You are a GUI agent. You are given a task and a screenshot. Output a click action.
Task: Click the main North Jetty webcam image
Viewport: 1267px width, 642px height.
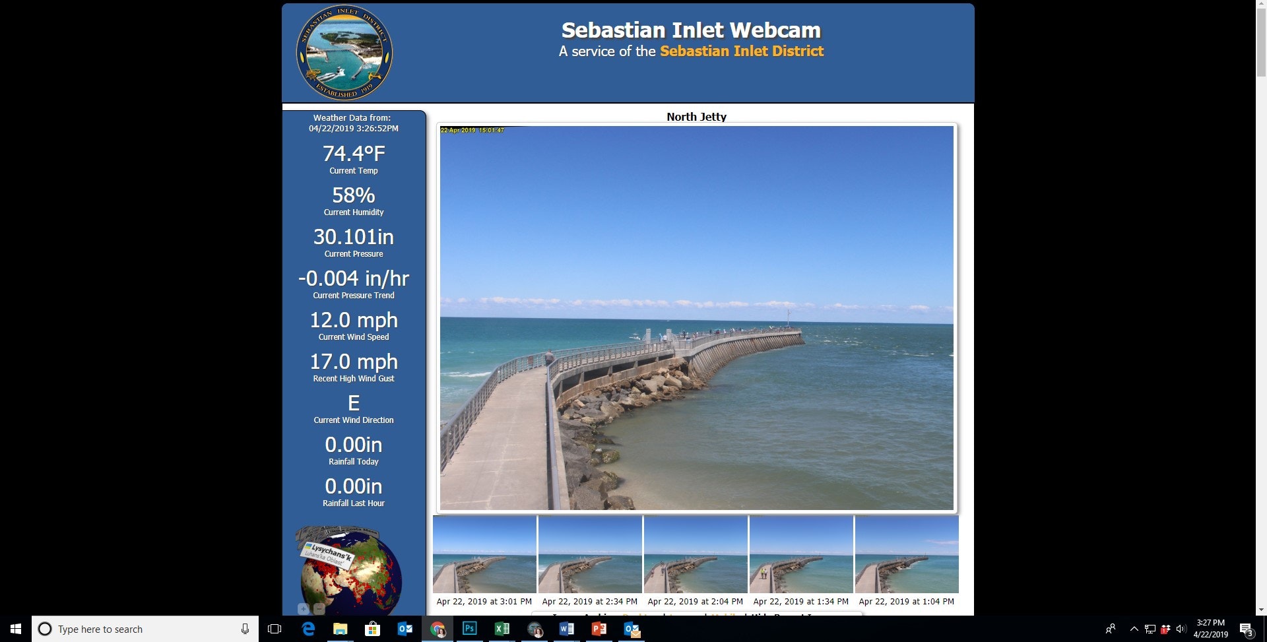[696, 317]
